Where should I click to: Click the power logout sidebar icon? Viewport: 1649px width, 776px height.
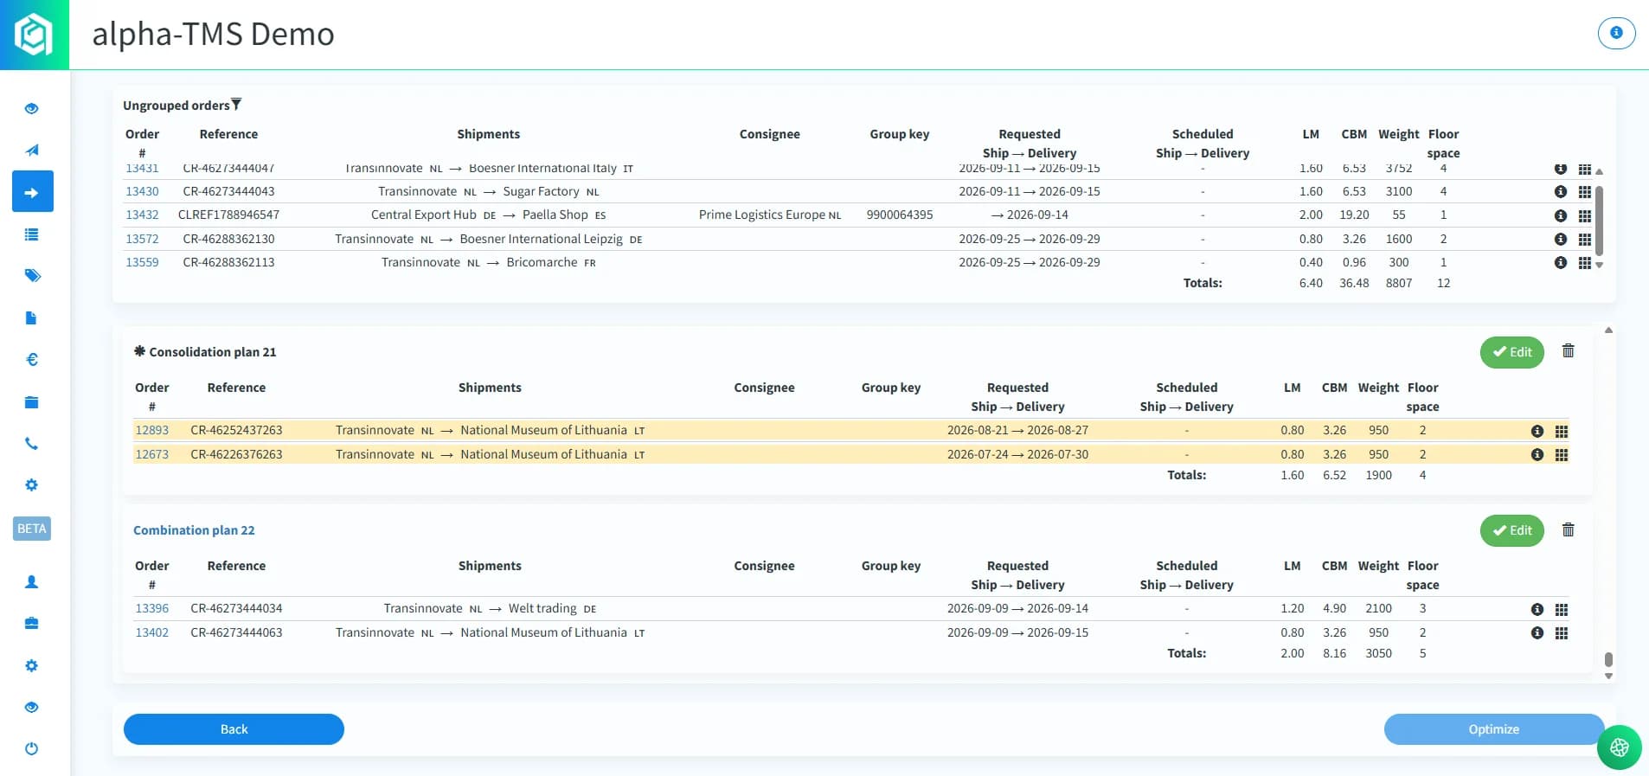(32, 748)
